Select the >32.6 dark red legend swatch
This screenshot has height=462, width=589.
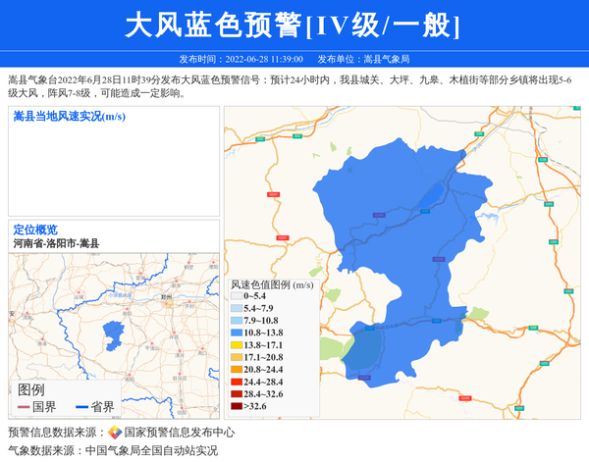coord(236,405)
